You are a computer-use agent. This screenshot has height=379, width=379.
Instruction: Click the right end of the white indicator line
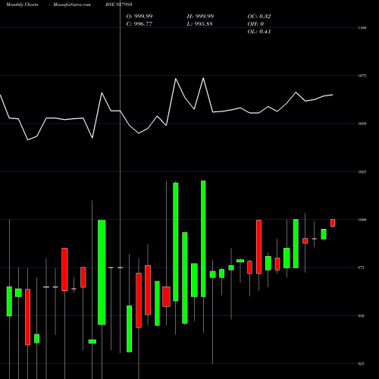pyautogui.click(x=333, y=95)
